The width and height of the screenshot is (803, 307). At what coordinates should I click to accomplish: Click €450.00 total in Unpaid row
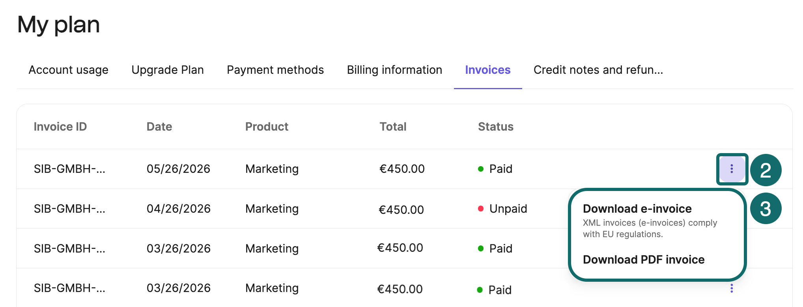(x=401, y=210)
